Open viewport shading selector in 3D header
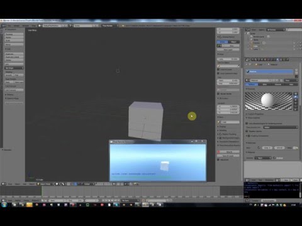 pyautogui.click(x=57, y=184)
